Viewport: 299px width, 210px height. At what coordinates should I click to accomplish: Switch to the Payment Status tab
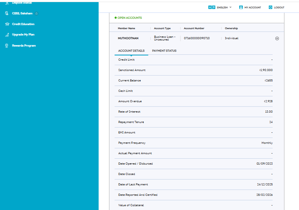164,51
